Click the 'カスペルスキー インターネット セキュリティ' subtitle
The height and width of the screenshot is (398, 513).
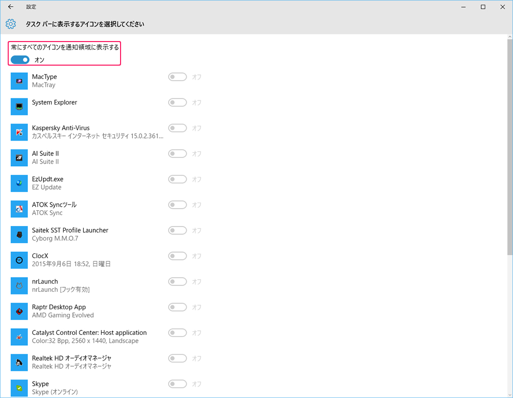(97, 136)
